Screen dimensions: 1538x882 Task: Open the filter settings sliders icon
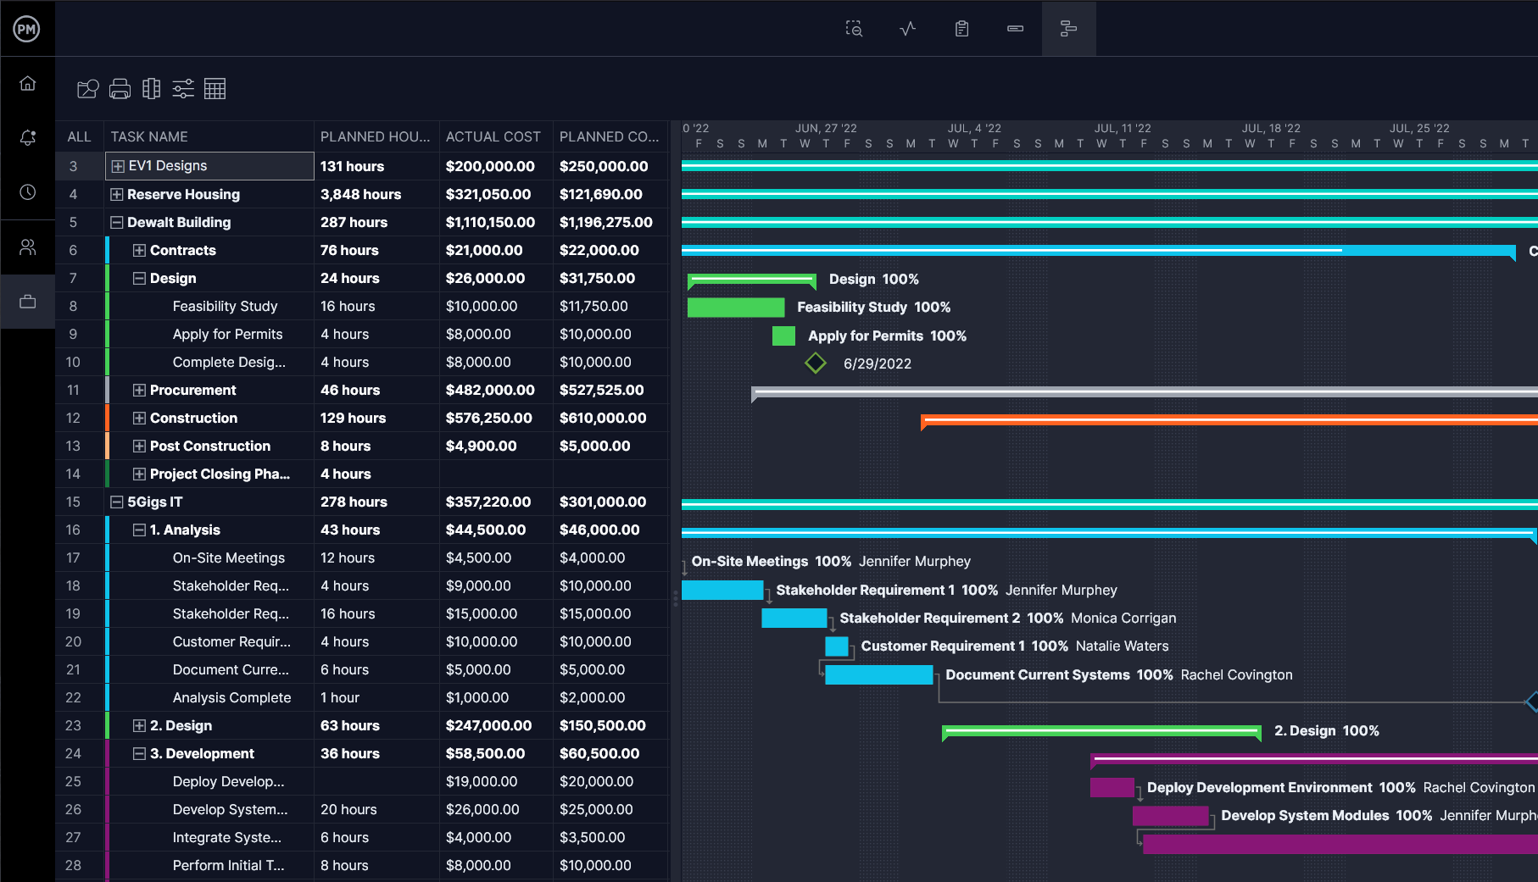[183, 89]
